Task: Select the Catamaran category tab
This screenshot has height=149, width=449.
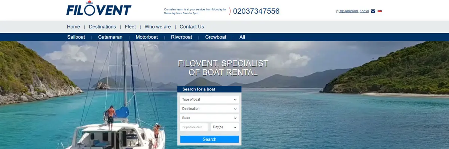Action: coord(110,37)
